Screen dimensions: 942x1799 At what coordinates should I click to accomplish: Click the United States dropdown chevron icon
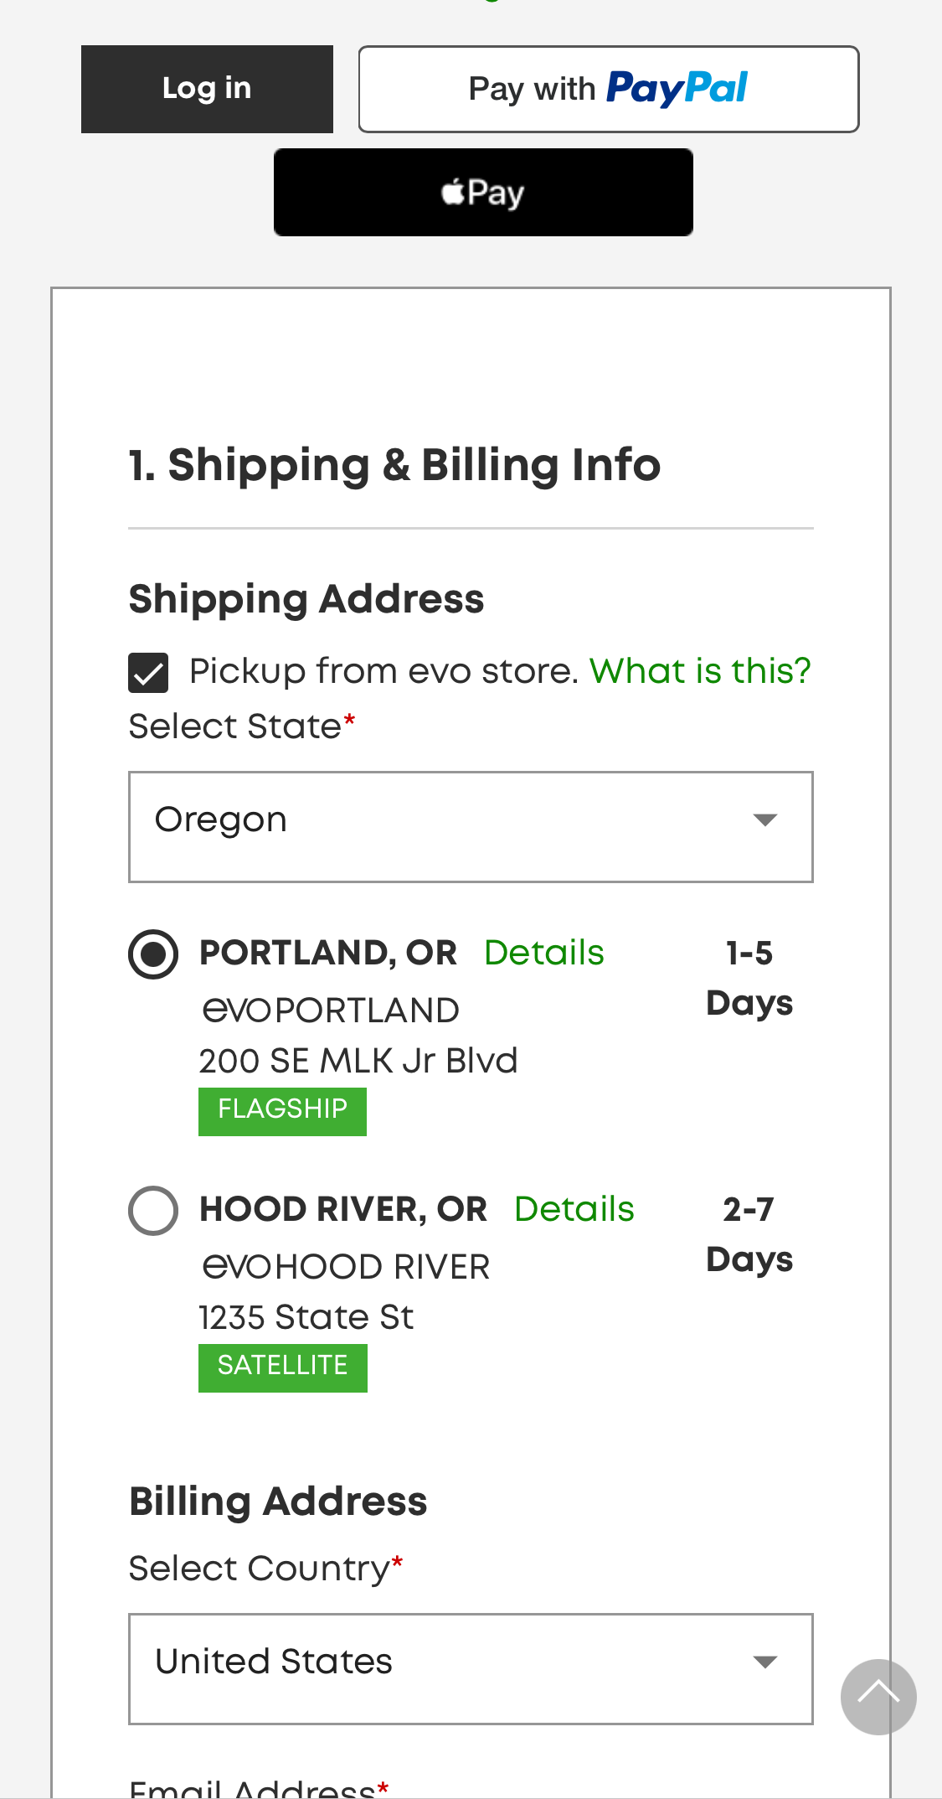pos(764,1661)
